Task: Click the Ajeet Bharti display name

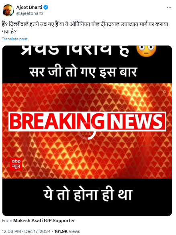Action: (x=29, y=7)
